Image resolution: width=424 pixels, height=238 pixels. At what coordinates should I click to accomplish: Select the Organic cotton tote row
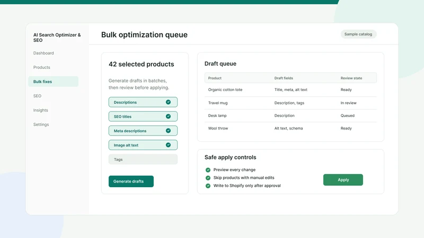[290, 89]
